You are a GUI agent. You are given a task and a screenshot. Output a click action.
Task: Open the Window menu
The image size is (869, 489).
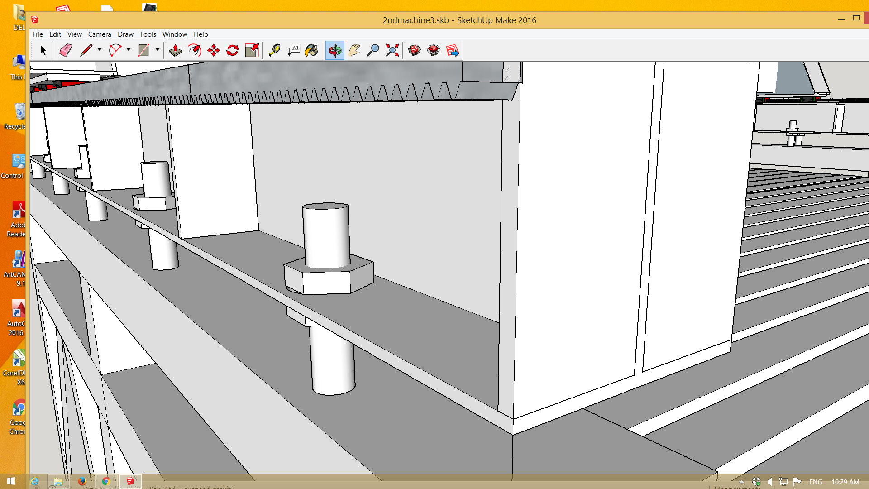(x=175, y=34)
